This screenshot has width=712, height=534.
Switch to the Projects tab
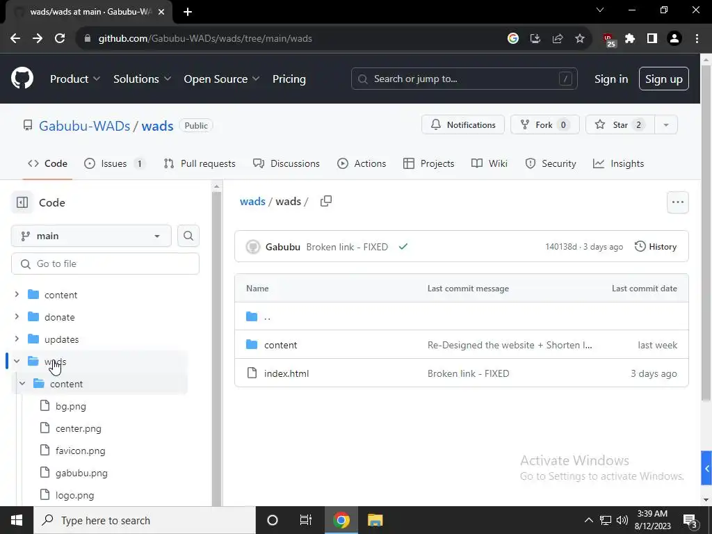click(x=428, y=163)
